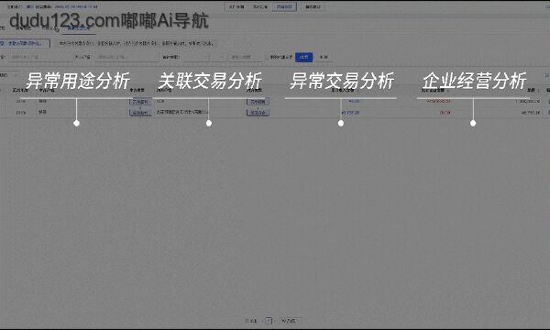Click the second filter text input field
This screenshot has width=550, height=330.
tap(126, 57)
